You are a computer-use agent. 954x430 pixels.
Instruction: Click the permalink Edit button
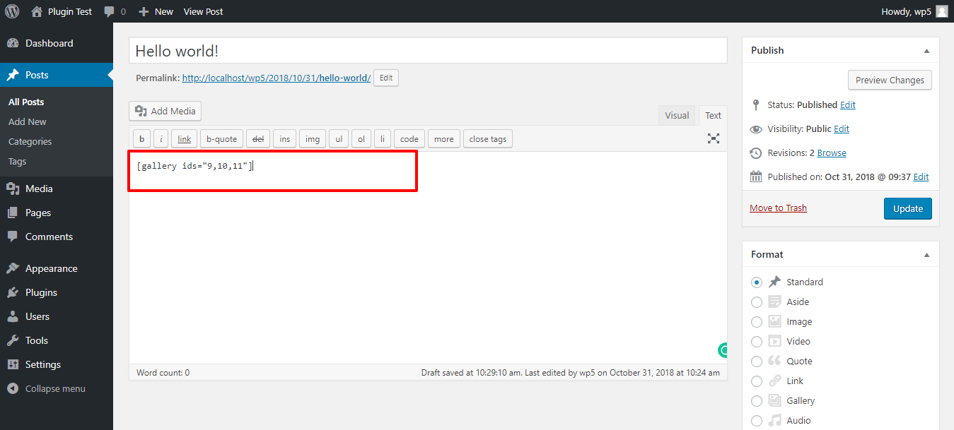386,78
